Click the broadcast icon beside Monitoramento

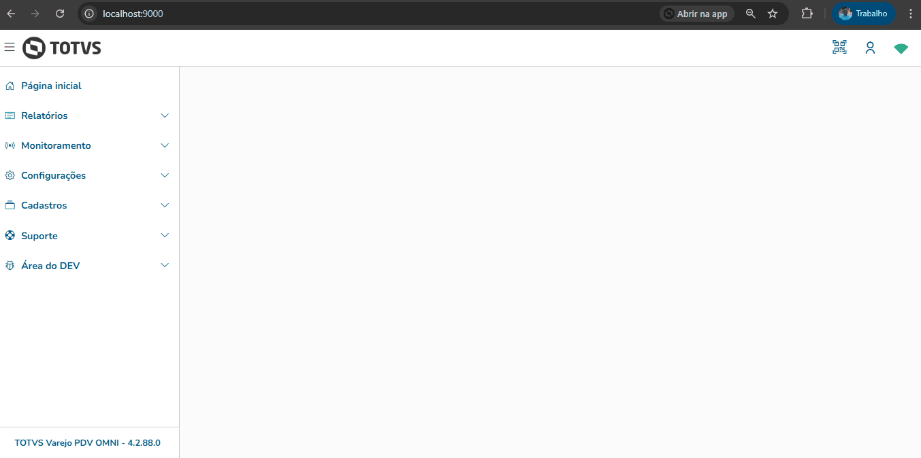click(10, 145)
